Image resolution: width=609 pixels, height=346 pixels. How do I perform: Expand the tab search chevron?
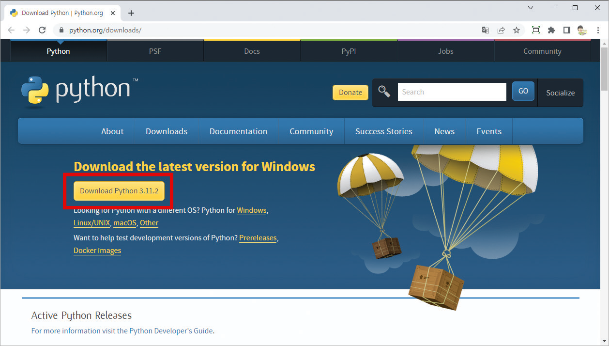[531, 8]
